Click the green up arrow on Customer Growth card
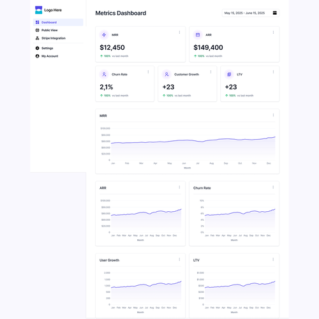319x319 pixels. coord(164,96)
